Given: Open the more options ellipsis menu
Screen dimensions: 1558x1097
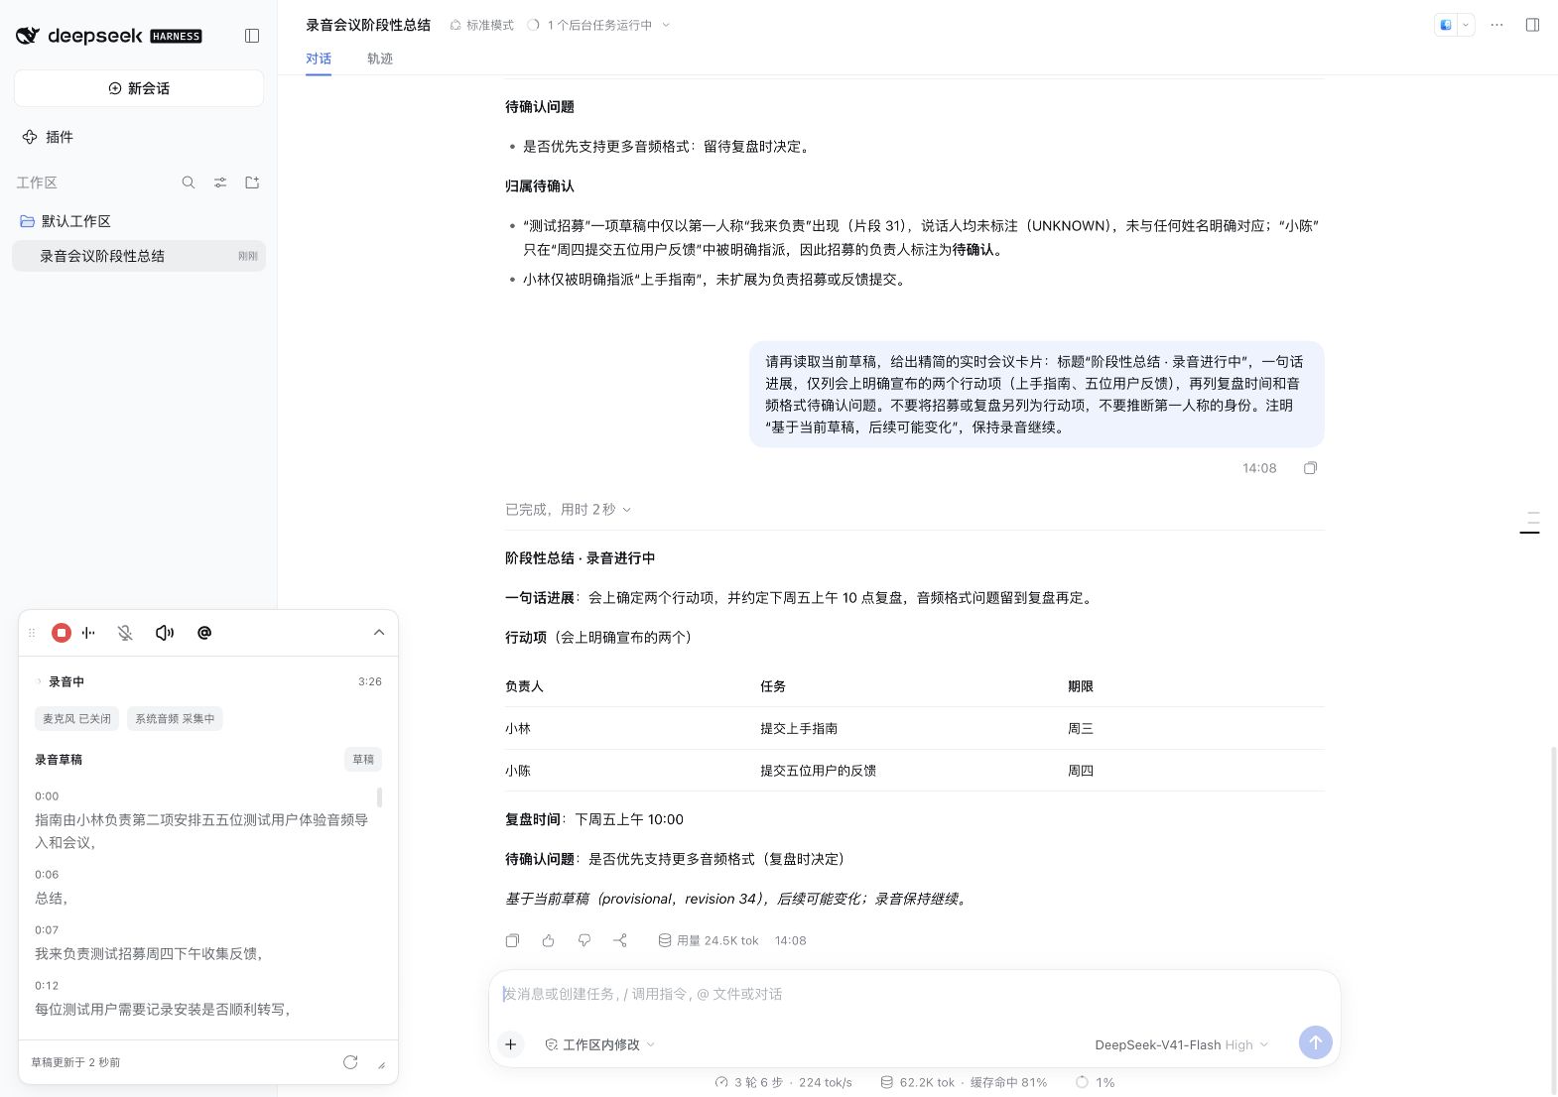Looking at the screenshot, I should 1496,25.
